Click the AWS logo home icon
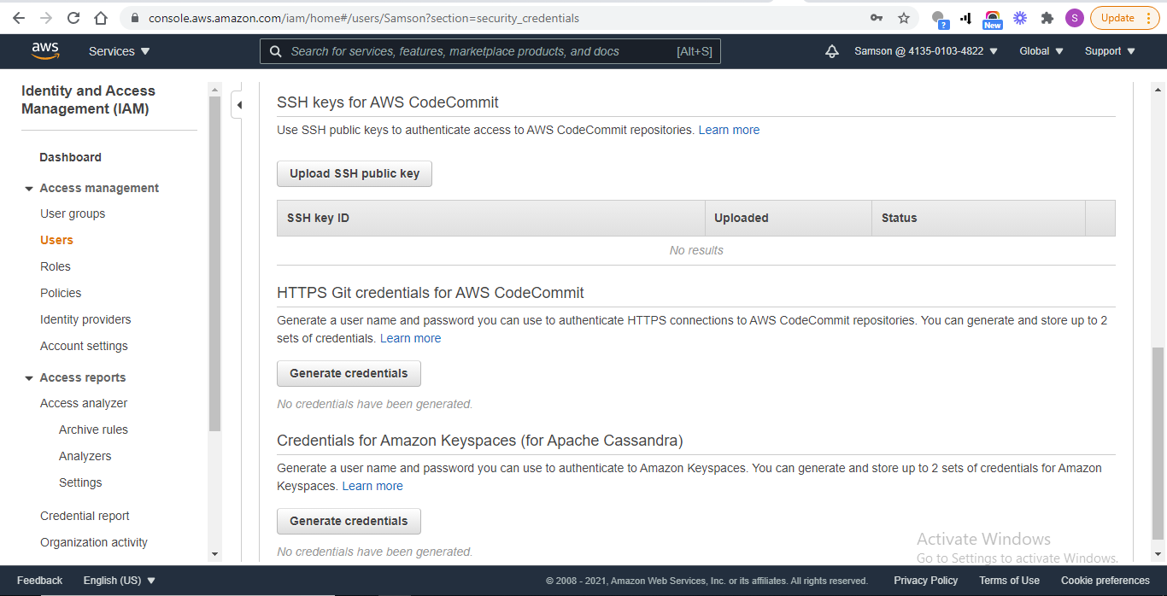The width and height of the screenshot is (1167, 596). click(x=45, y=51)
